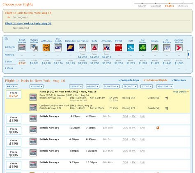This screenshot has width=195, height=173.
Task: Open the FROM/TO filter dropdown
Action: [130, 86]
